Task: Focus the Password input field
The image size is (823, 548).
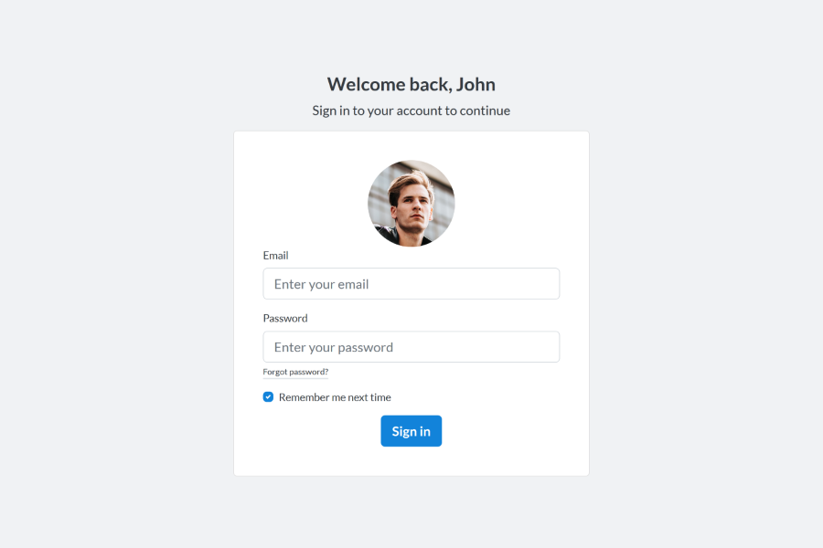Action: pos(411,347)
